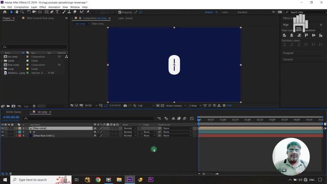Switch to the Learn workspace
The height and width of the screenshot is (184, 327).
coord(225,12)
